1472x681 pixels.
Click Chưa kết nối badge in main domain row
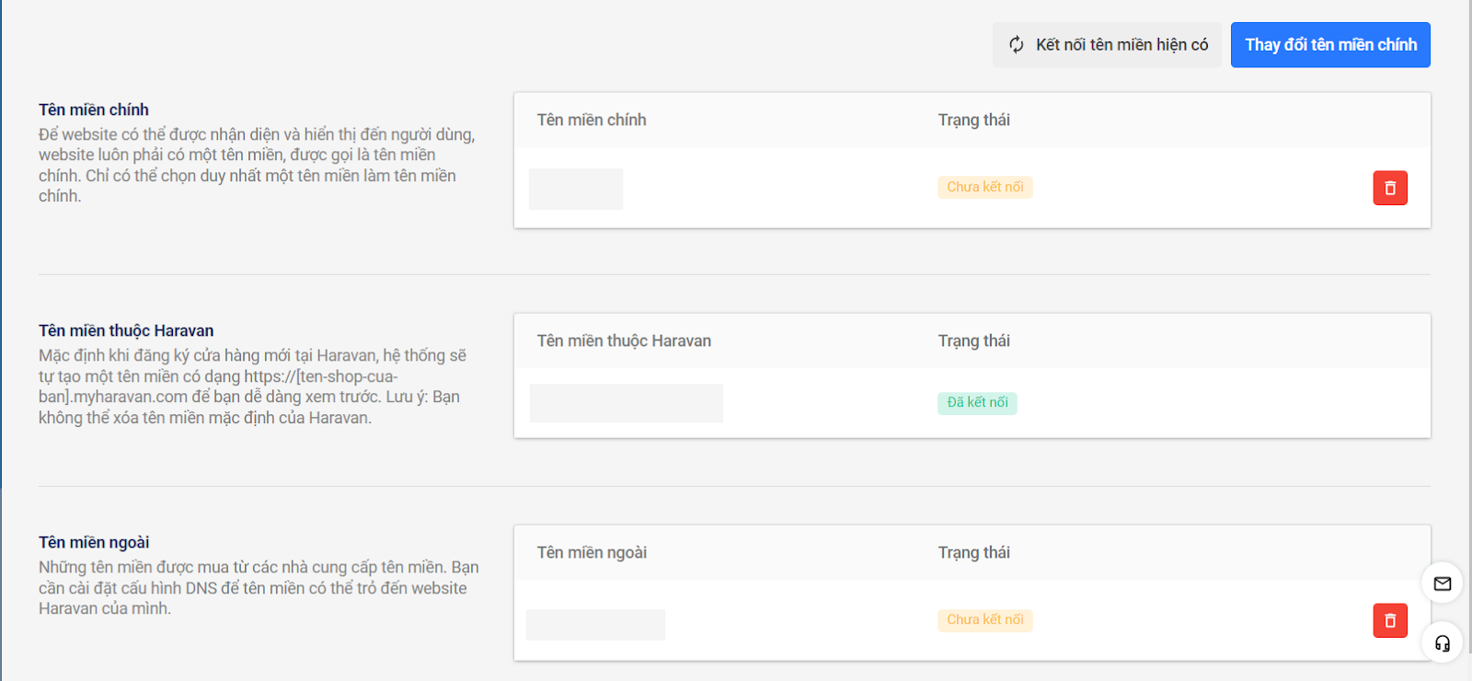tap(984, 187)
